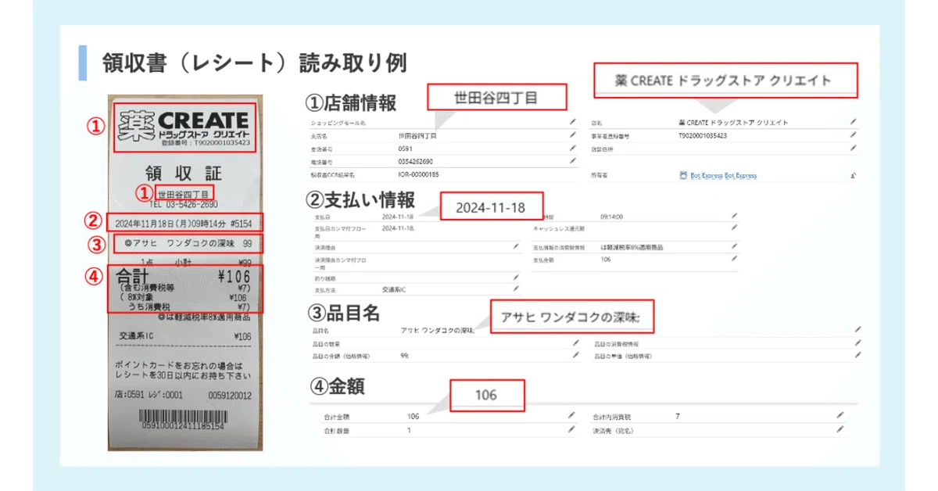
Task: Edit the 決済理由 field pencil icon
Action: (x=516, y=245)
